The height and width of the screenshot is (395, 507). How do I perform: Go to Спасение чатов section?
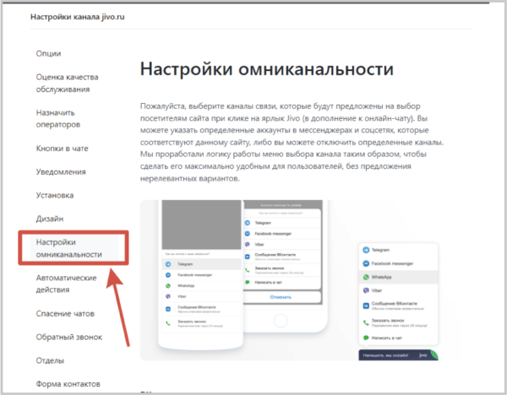[x=65, y=314]
